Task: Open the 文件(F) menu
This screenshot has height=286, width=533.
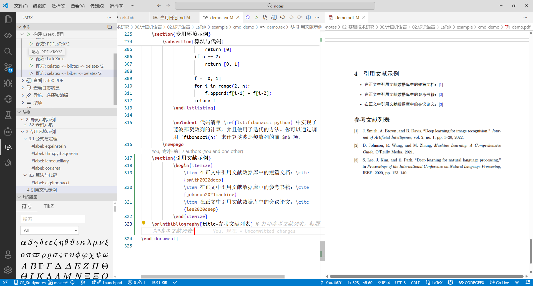Action: coord(21,6)
